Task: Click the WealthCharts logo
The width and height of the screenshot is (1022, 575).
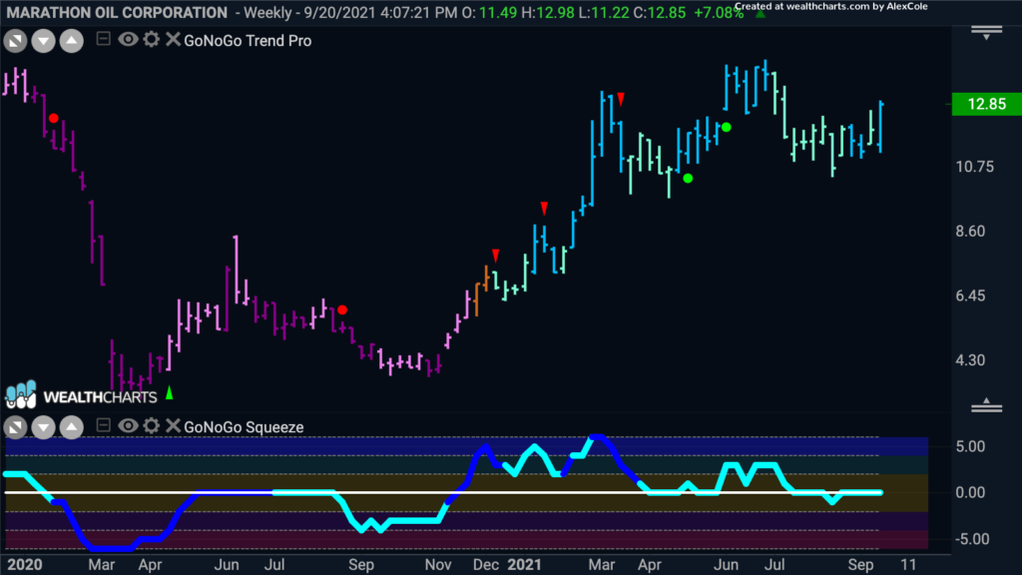Action: pos(82,395)
